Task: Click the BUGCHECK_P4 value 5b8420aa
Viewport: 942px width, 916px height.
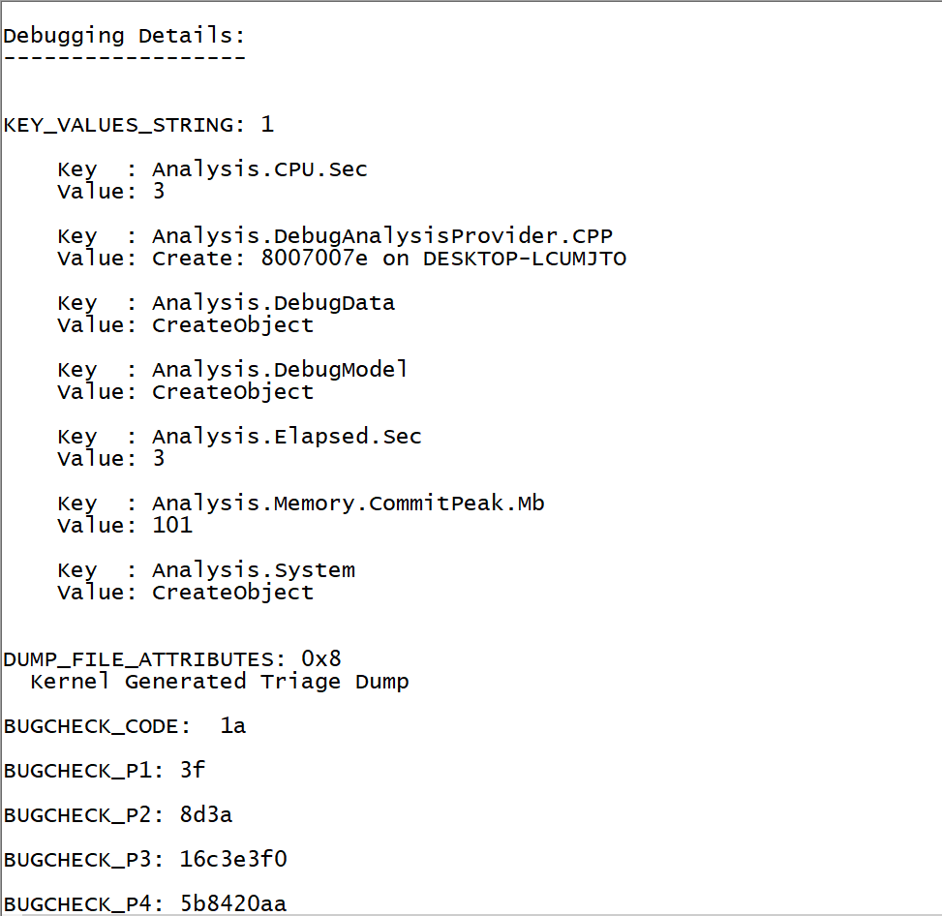Action: pyautogui.click(x=233, y=904)
